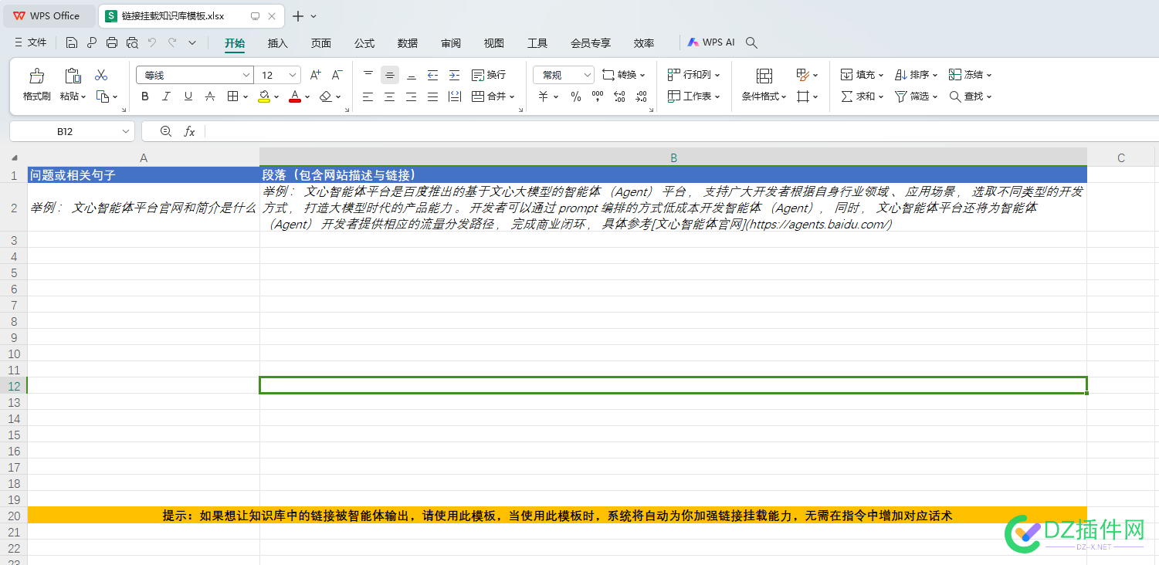Toggle top vertical alignment
This screenshot has width=1159, height=565.
(368, 75)
